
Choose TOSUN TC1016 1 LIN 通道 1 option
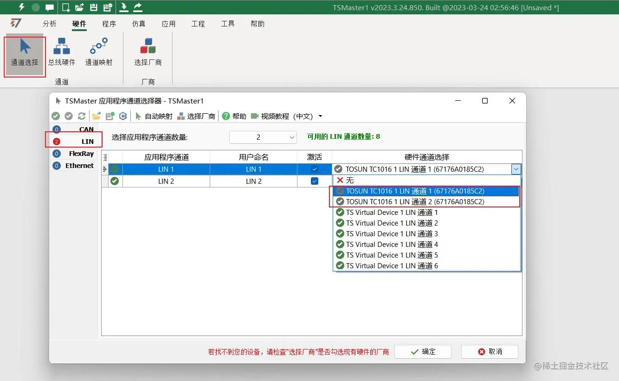[426, 191]
